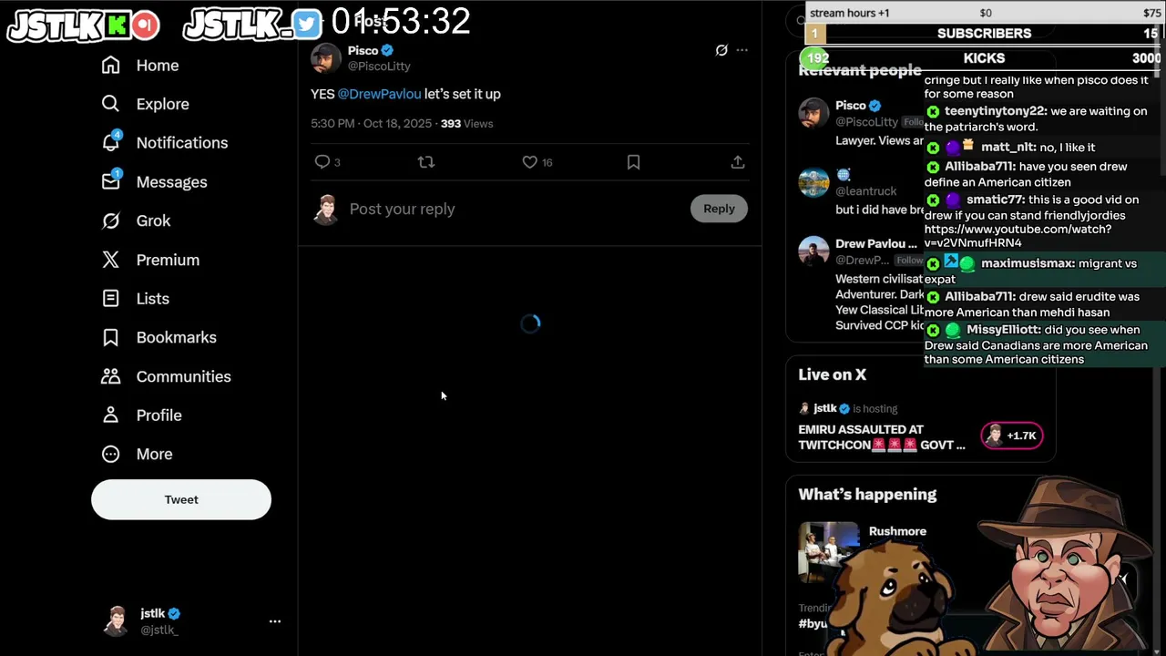Select the Explore magnifier icon
The image size is (1166, 656).
[110, 104]
